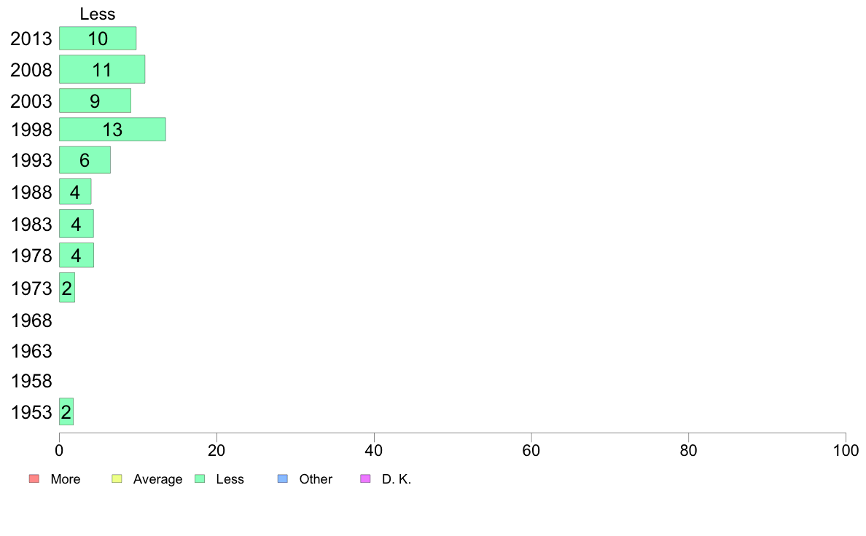Select the 2008 bar showing 11
This screenshot has height=536, width=866.
pyautogui.click(x=102, y=69)
